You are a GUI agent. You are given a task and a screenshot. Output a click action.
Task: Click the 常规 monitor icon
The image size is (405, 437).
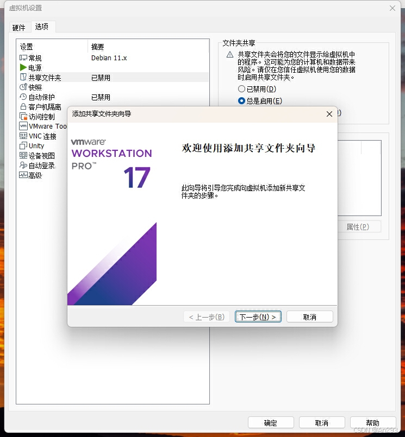click(23, 58)
